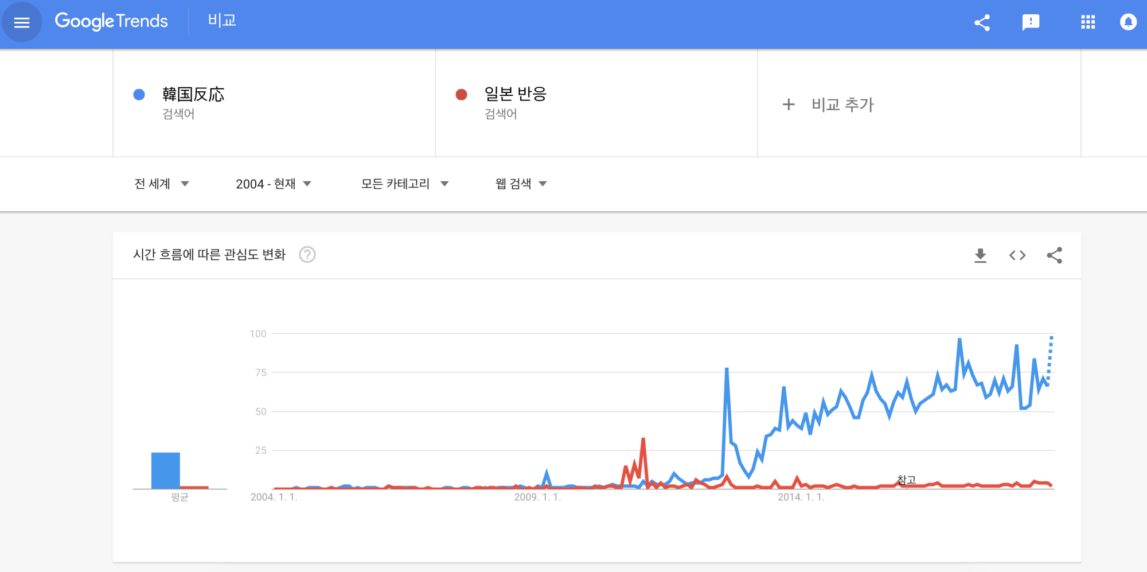Edit the 일본 반응 search term field
Screen dimensions: 1147x572
pos(515,94)
